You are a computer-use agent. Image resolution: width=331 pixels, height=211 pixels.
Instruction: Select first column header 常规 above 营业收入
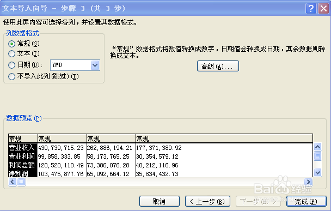[x=23, y=138]
